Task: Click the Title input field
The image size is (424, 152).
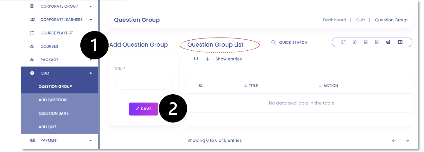Action: [x=144, y=82]
